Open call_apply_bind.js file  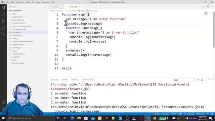19,29
